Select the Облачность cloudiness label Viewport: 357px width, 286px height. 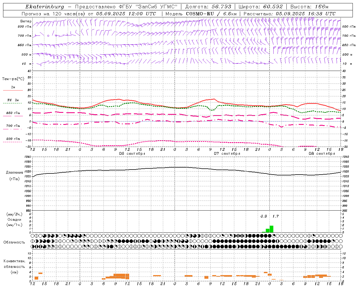(x=14, y=242)
